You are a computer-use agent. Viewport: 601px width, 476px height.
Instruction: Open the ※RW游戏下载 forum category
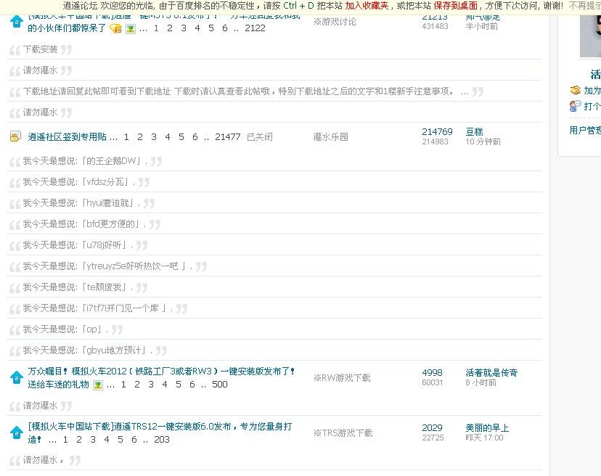341,377
